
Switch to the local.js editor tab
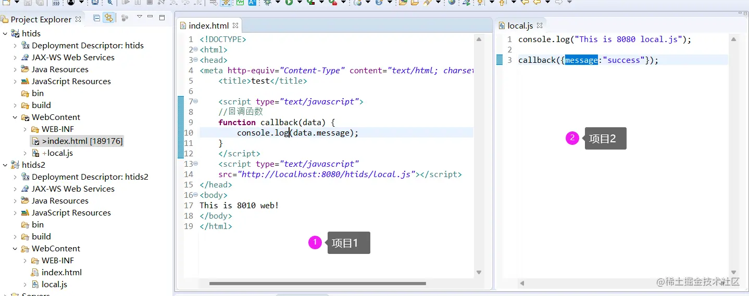pos(520,25)
